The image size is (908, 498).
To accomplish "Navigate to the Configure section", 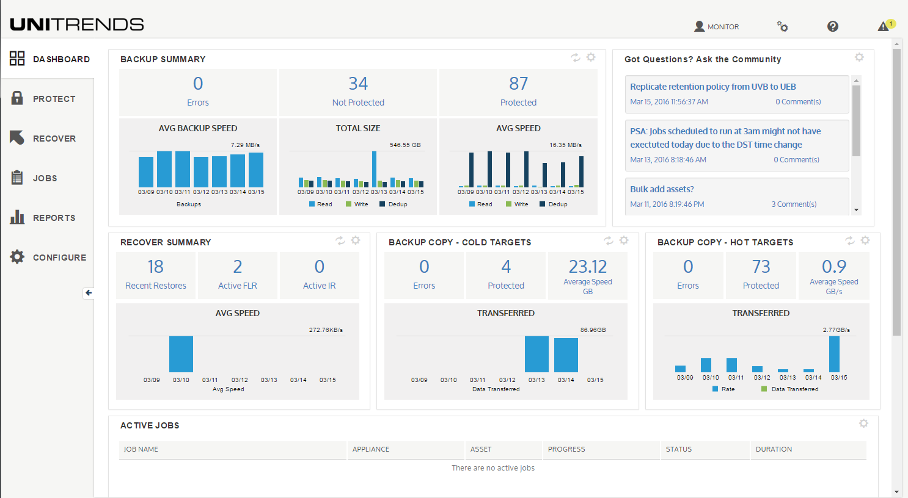I will [x=59, y=258].
